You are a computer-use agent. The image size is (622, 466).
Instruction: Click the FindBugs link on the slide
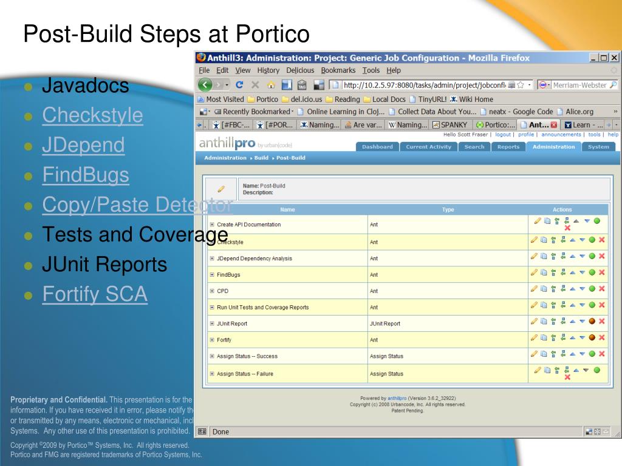[86, 175]
